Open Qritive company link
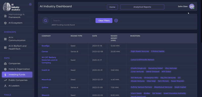 (x=45, y=87)
